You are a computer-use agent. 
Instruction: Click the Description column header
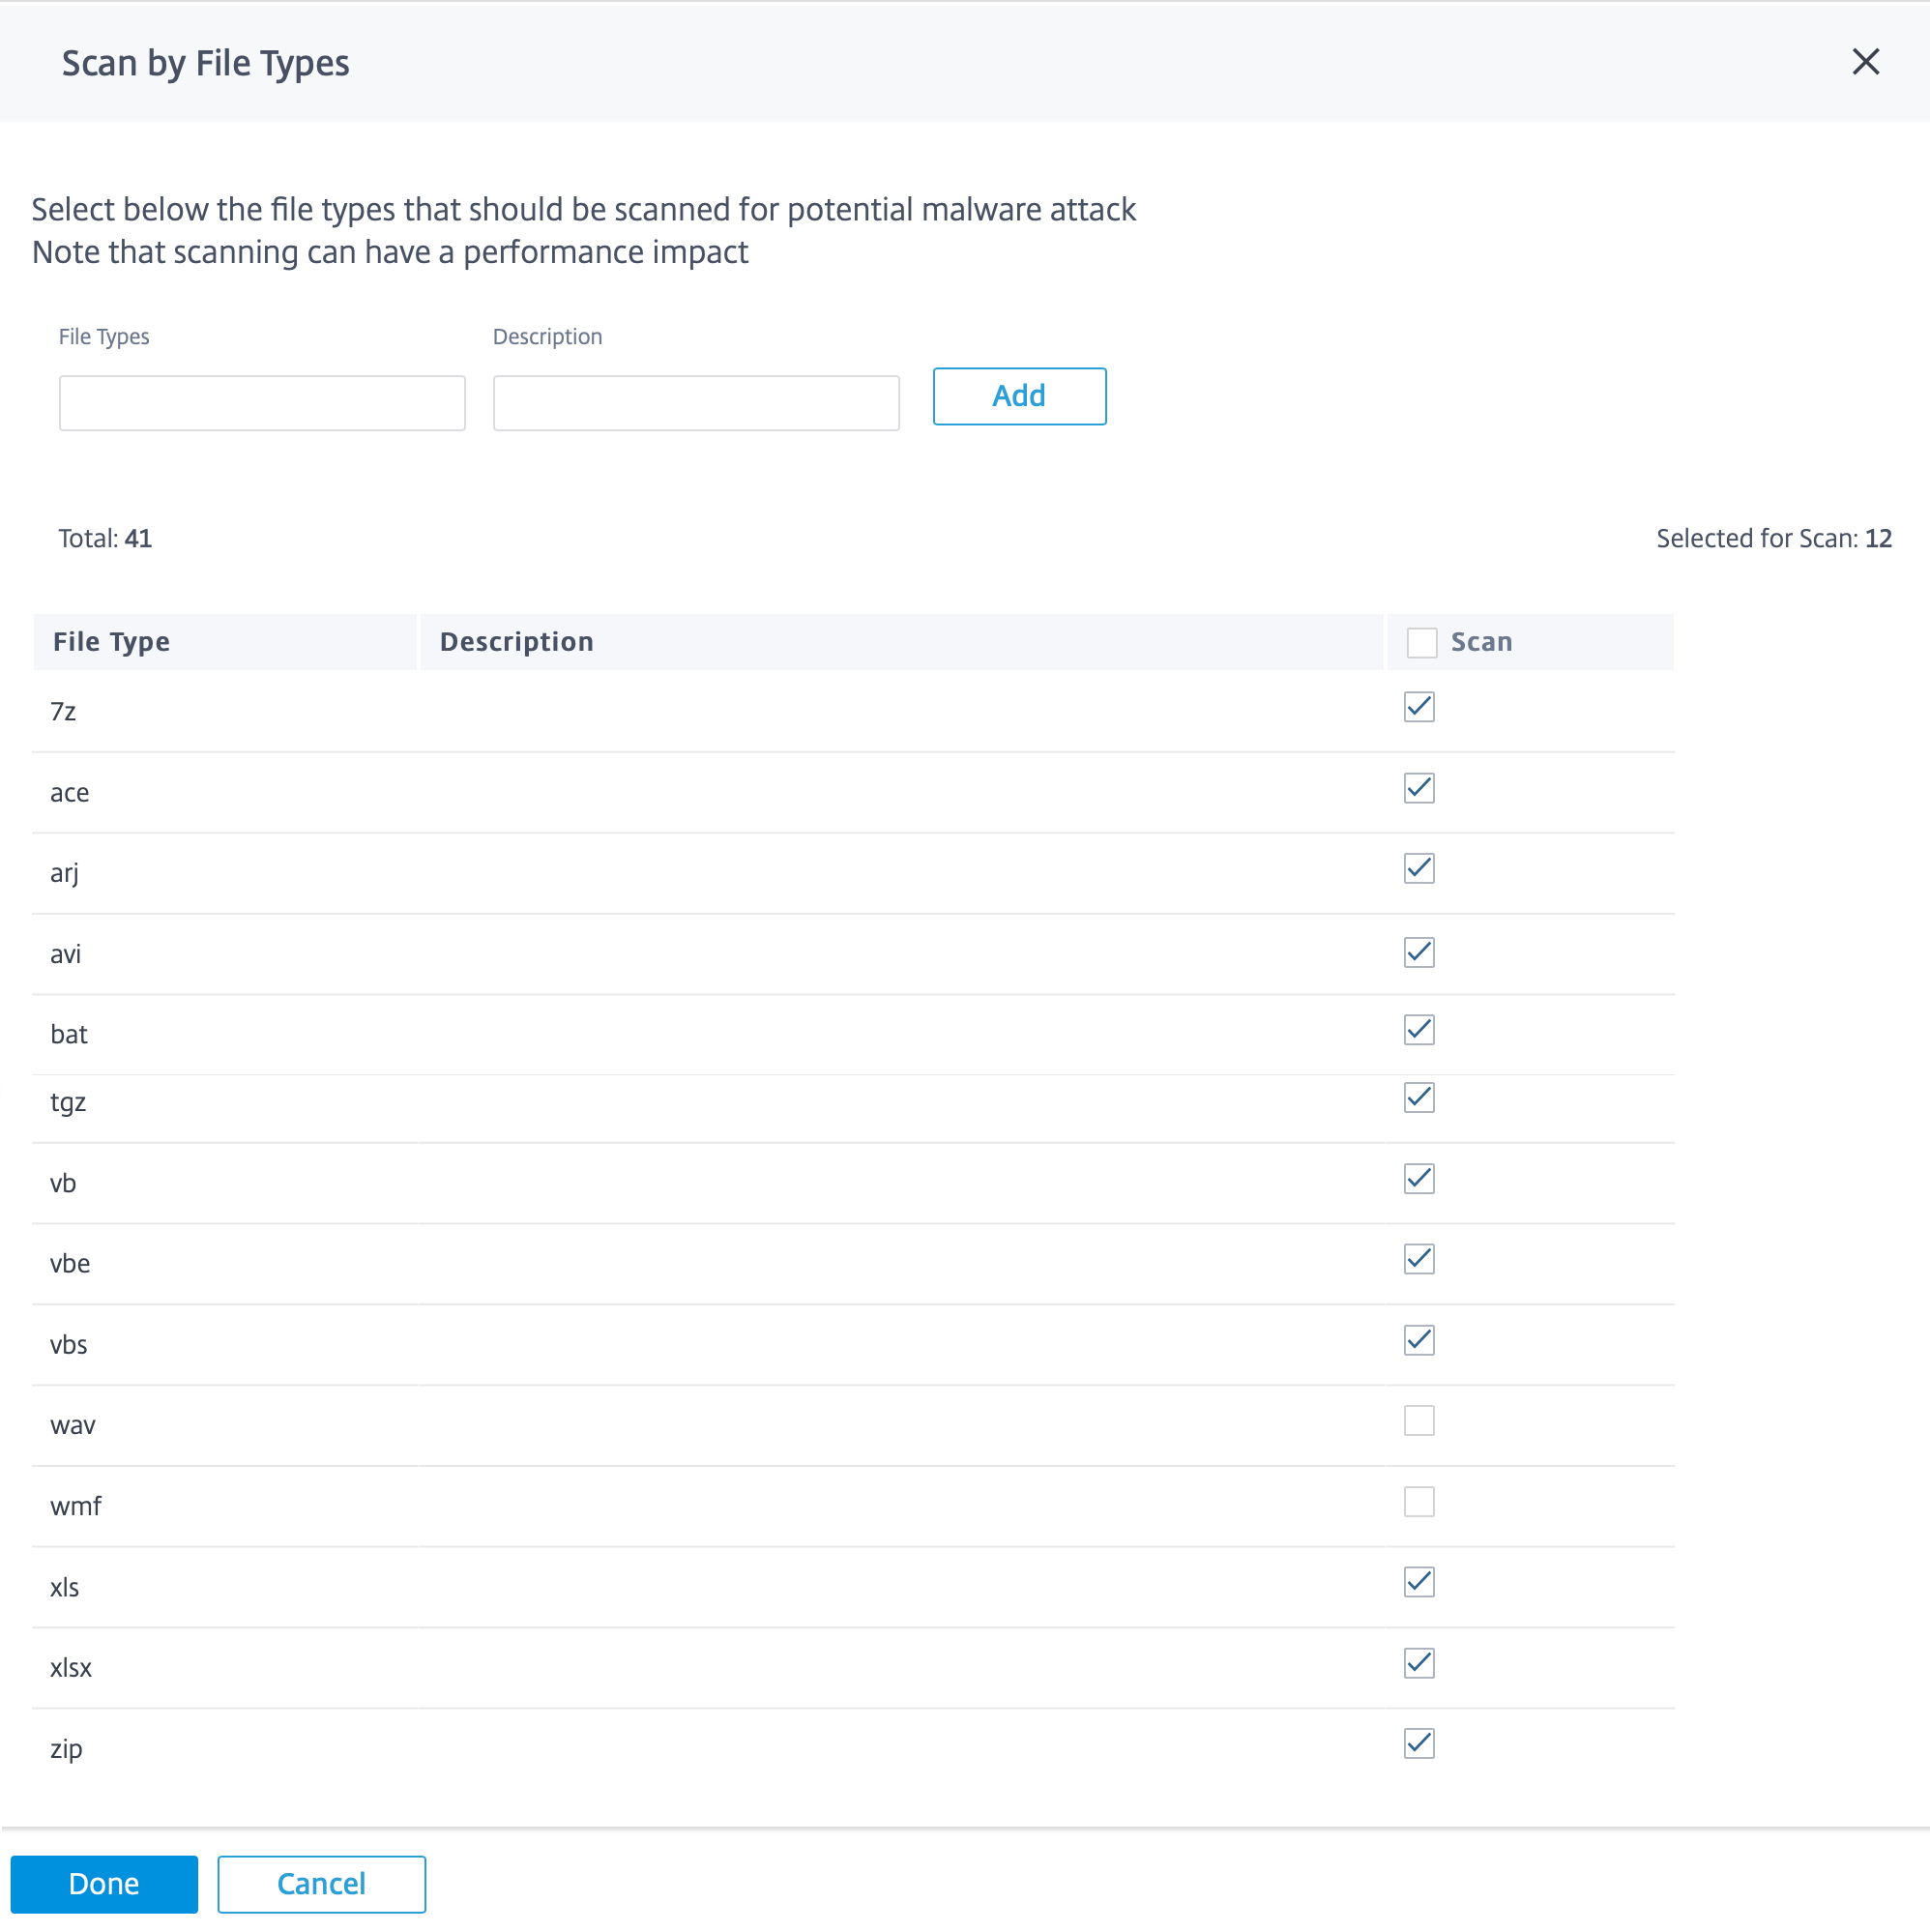point(516,640)
